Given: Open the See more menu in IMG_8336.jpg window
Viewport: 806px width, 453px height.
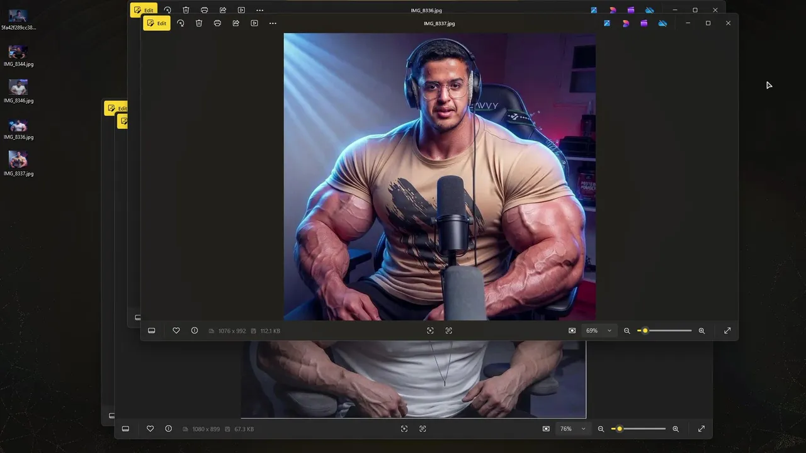Looking at the screenshot, I should (x=259, y=10).
